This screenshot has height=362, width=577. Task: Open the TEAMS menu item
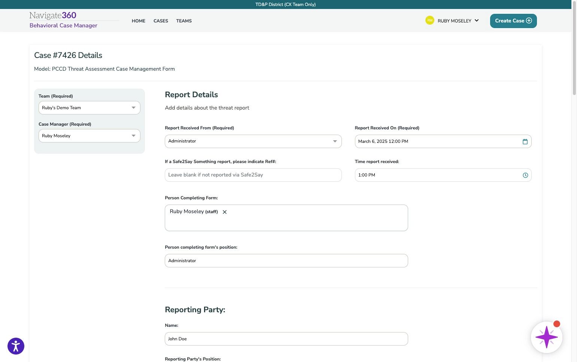184,21
